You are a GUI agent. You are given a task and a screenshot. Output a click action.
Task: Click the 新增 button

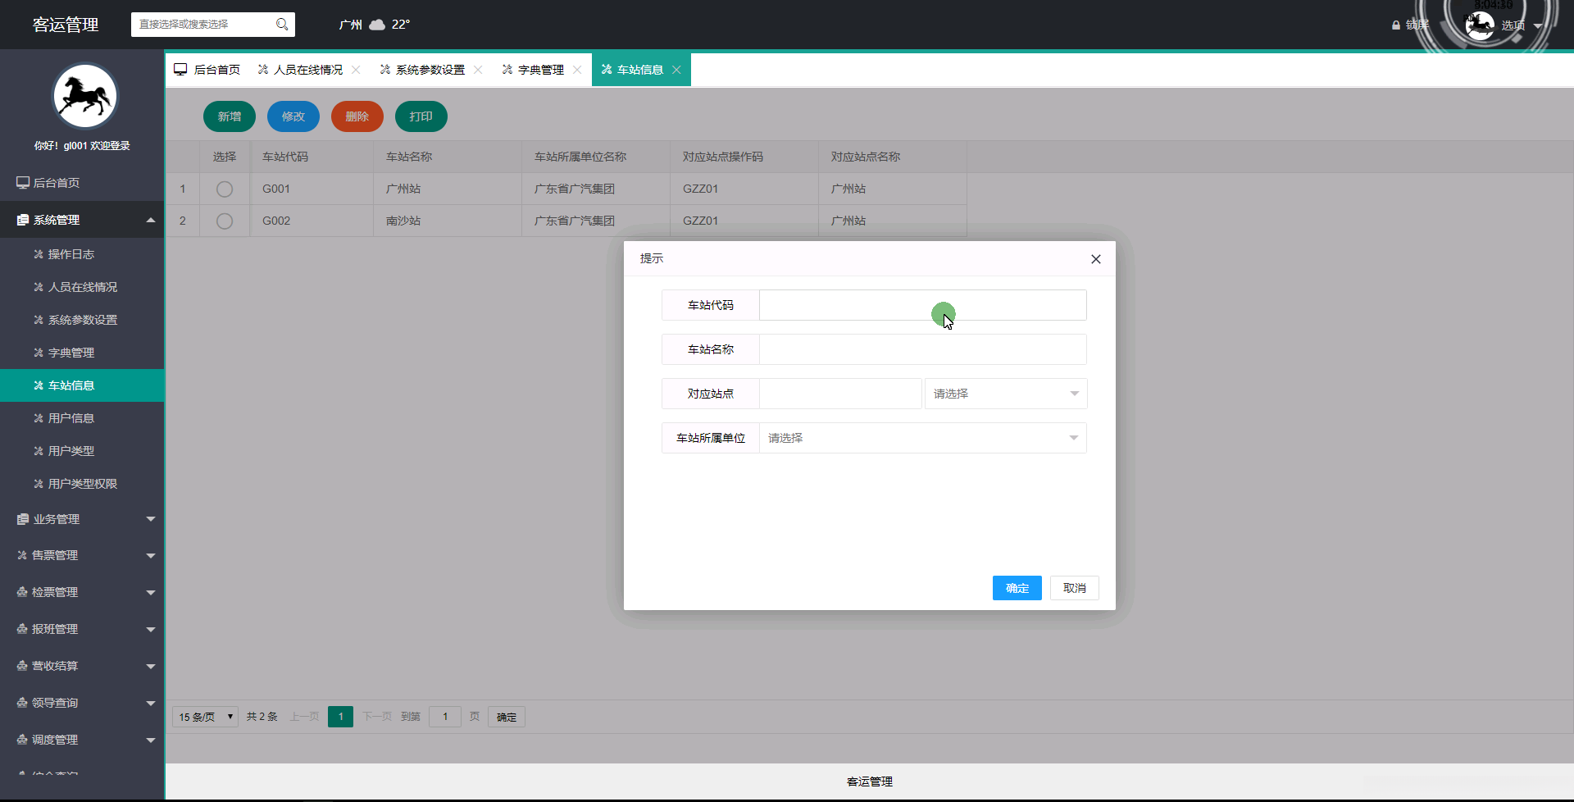[x=230, y=116]
